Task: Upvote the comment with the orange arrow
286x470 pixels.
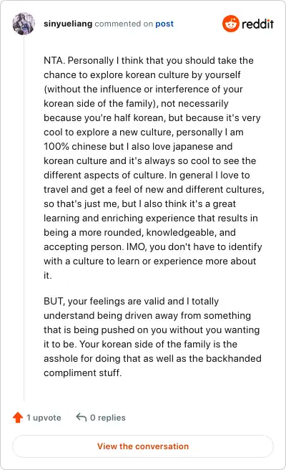Action: coord(18,417)
